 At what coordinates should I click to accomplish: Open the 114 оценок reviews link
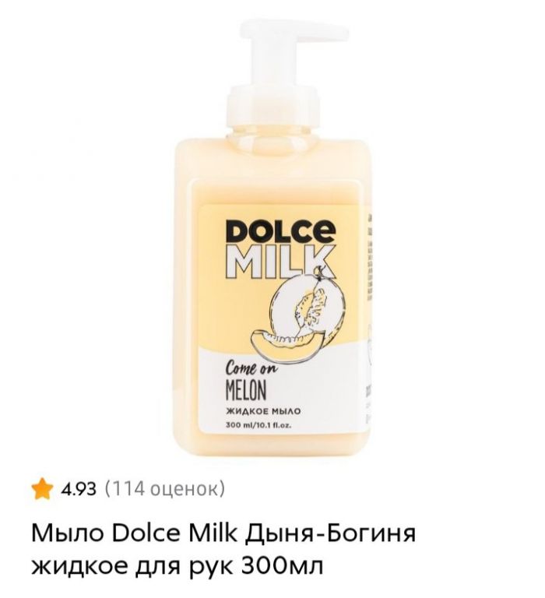pos(164,488)
